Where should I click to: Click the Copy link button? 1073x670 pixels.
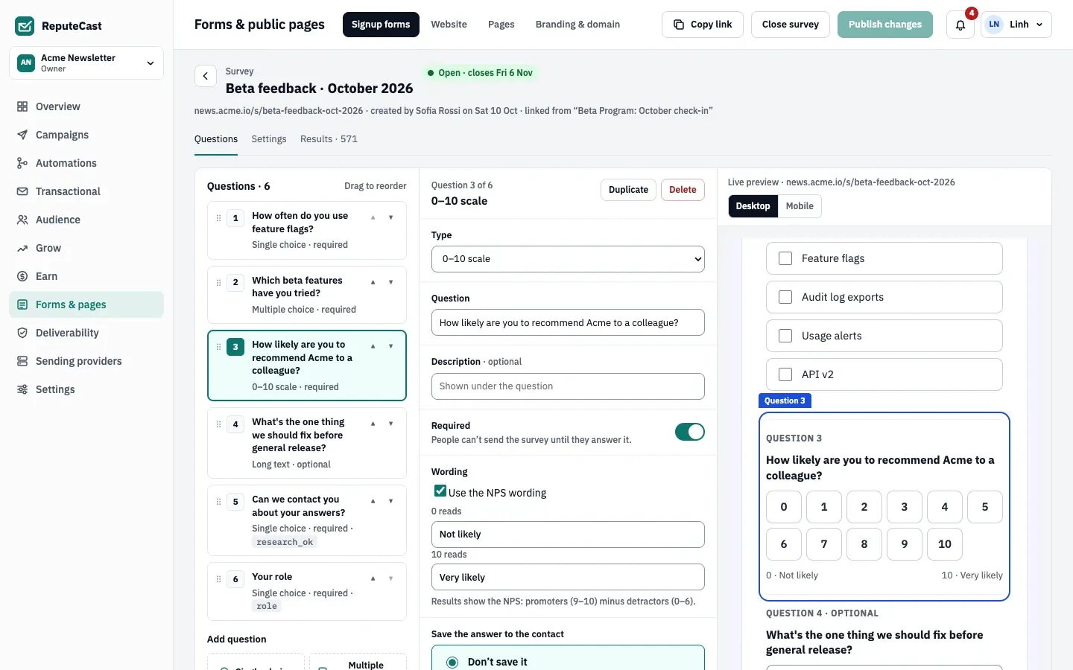(x=703, y=25)
